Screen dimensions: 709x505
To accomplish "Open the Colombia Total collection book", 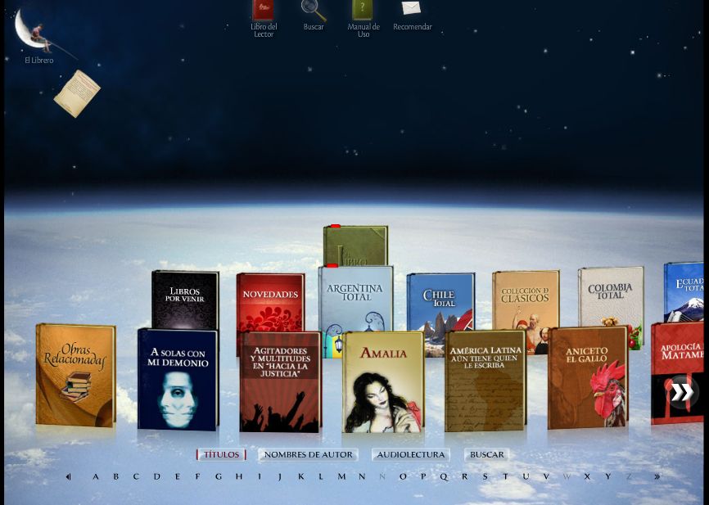I will (x=611, y=296).
